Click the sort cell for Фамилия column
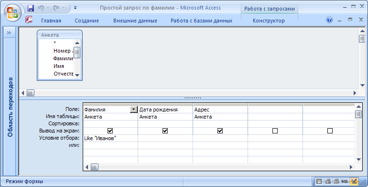Image resolution: width=368 pixels, height=187 pixels. (110, 123)
